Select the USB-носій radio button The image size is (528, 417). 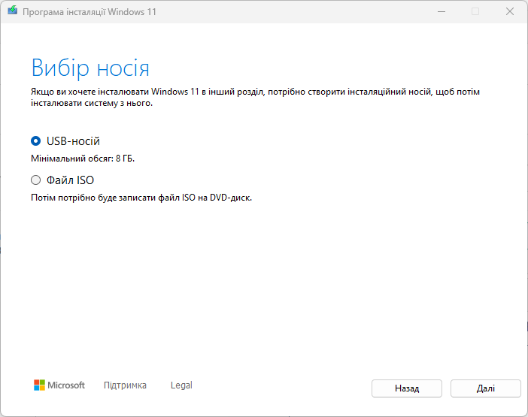click(35, 141)
